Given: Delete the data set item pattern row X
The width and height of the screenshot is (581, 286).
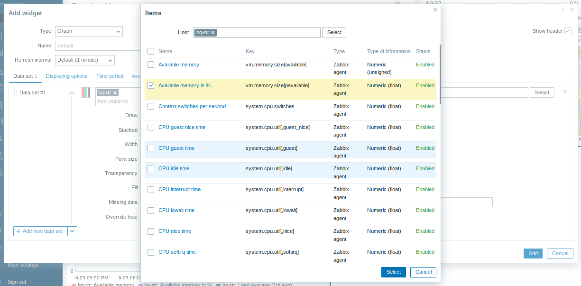Looking at the screenshot, I should pos(564,92).
